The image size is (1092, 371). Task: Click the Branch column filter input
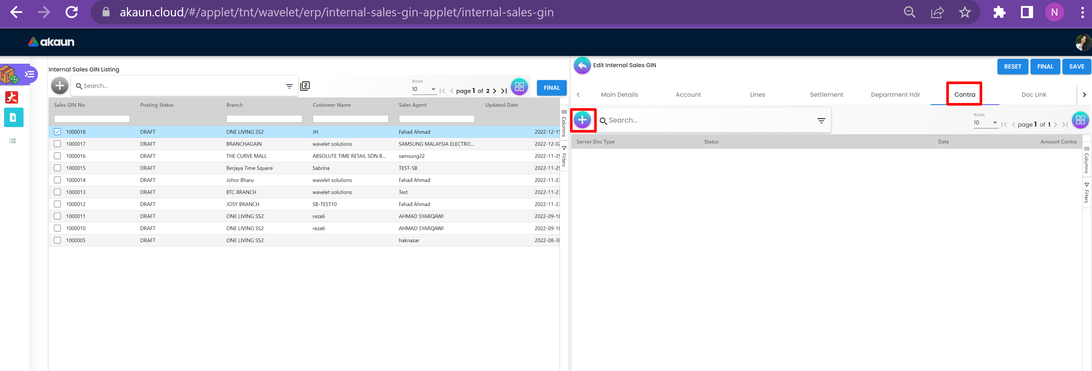point(264,119)
